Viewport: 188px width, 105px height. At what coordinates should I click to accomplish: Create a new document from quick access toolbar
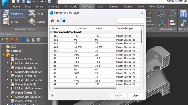point(13,2)
